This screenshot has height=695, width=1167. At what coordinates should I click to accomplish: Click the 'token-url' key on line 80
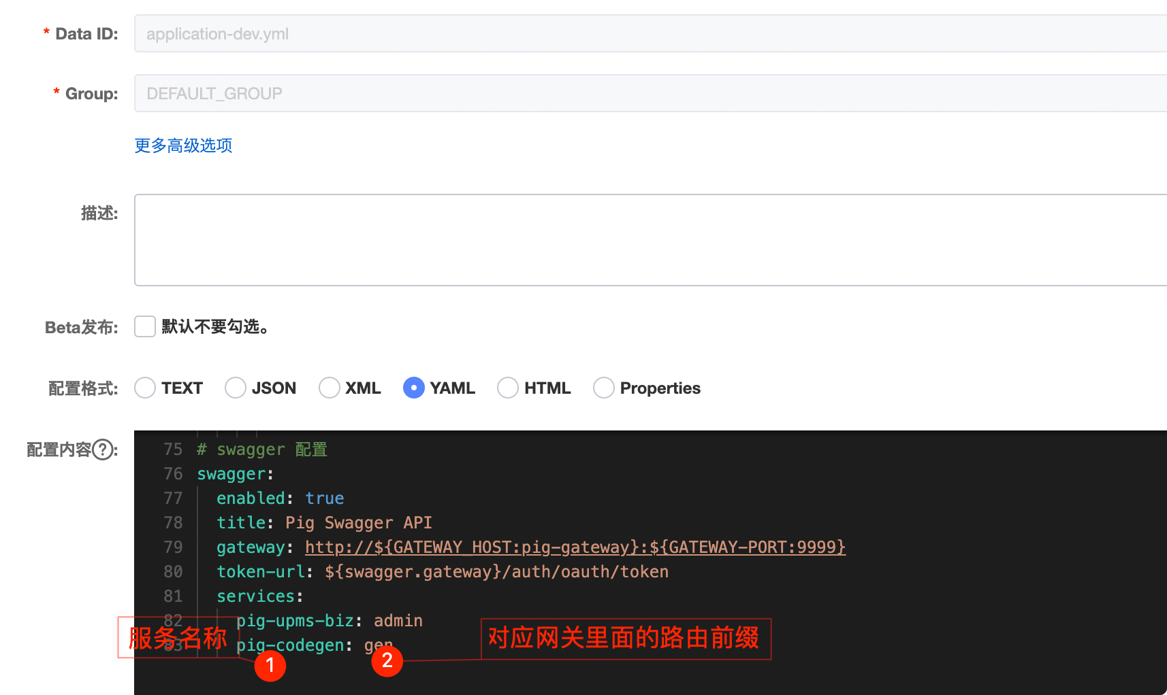[261, 572]
